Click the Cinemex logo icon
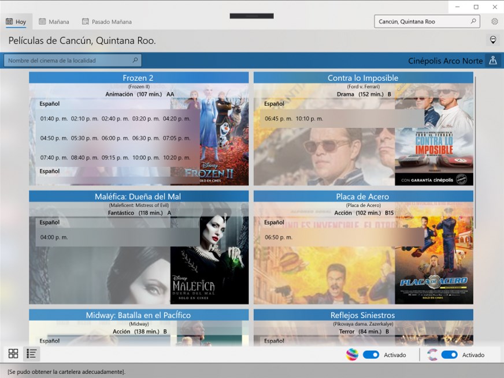Screen dimensions: 504x378 tap(432, 354)
